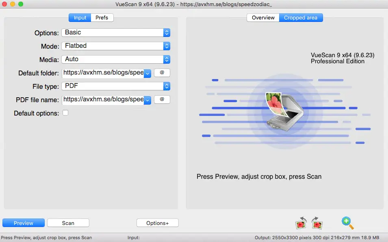
Task: Show the Cropped area tab
Action: point(301,18)
